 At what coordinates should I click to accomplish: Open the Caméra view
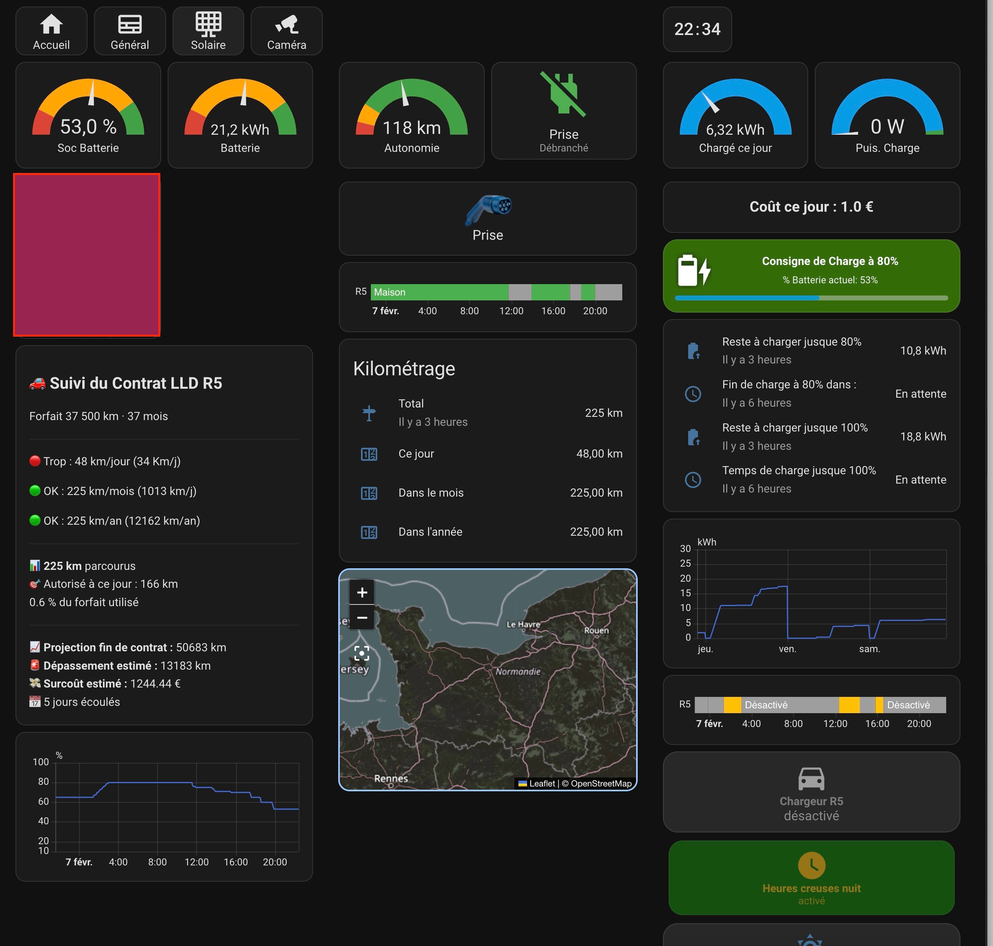click(x=287, y=31)
